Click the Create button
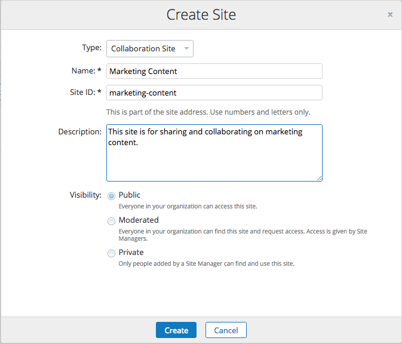 click(176, 330)
